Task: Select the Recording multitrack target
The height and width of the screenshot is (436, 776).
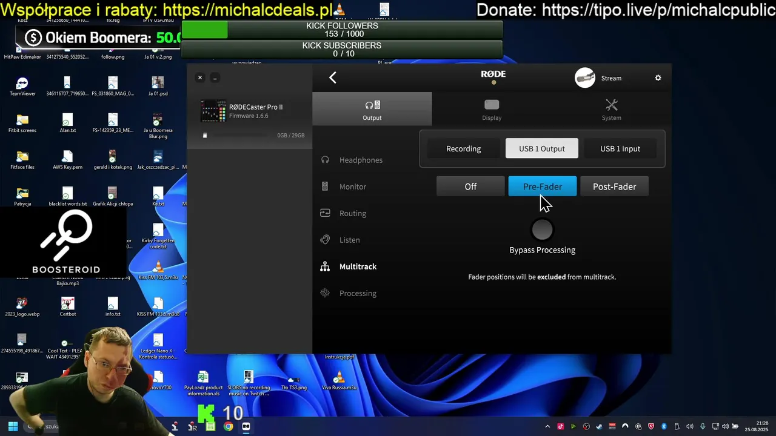Action: click(463, 148)
